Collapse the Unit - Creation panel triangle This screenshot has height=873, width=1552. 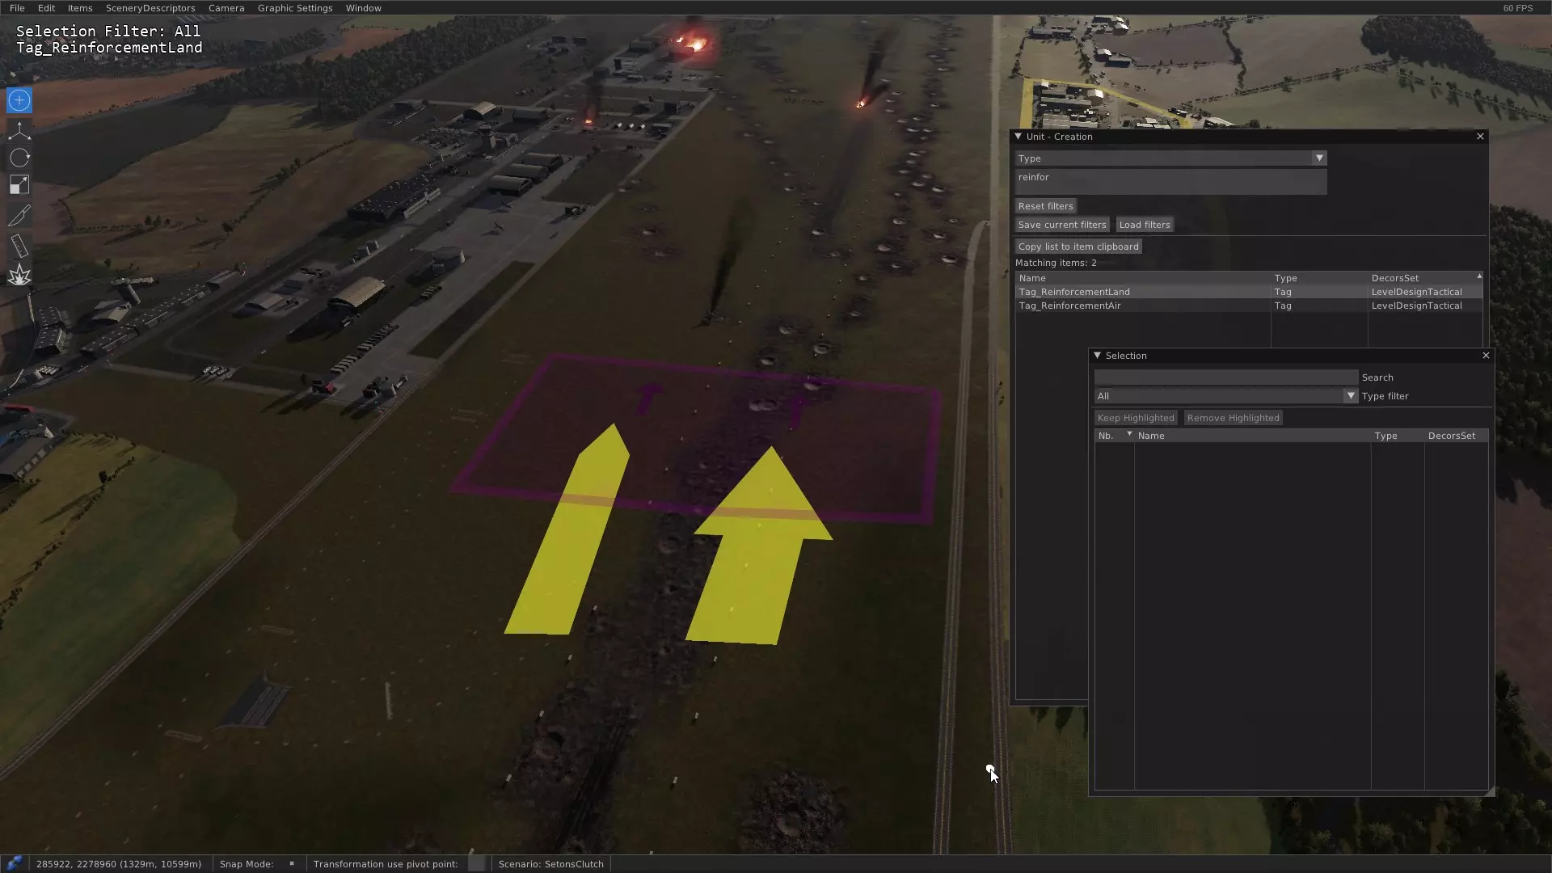[x=1018, y=137]
